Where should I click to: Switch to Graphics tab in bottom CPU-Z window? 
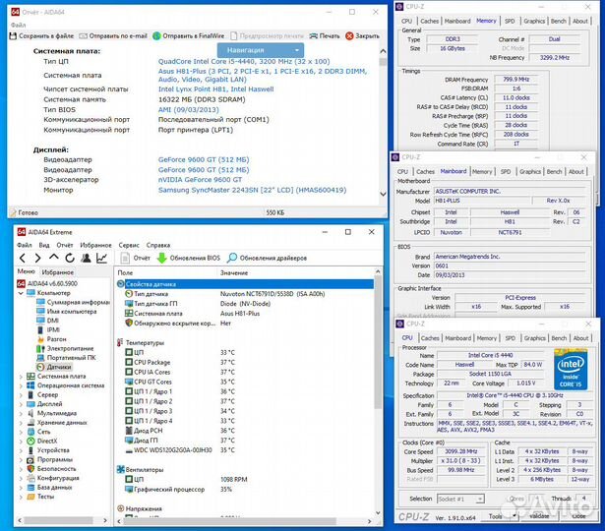coord(534,338)
